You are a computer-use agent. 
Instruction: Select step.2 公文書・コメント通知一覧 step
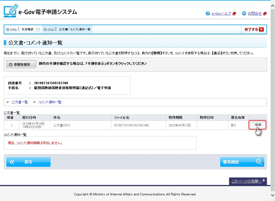pos(67,29)
